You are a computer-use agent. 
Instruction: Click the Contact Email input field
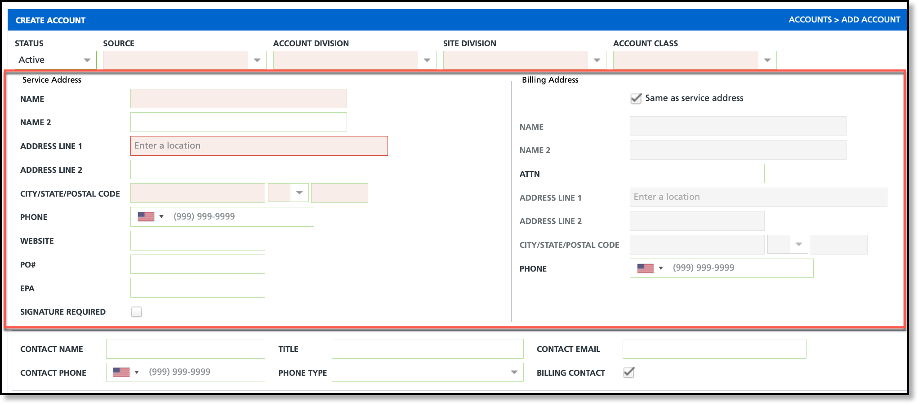coord(714,349)
